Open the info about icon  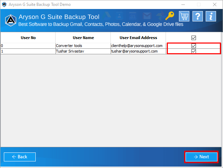[211, 16]
